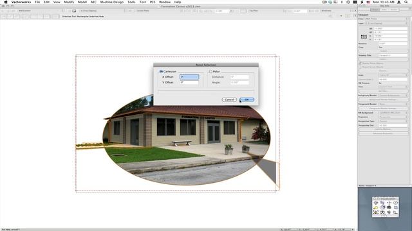The height and width of the screenshot is (231, 412).
Task: Open the Help menu
Action: pyautogui.click(x=178, y=2)
